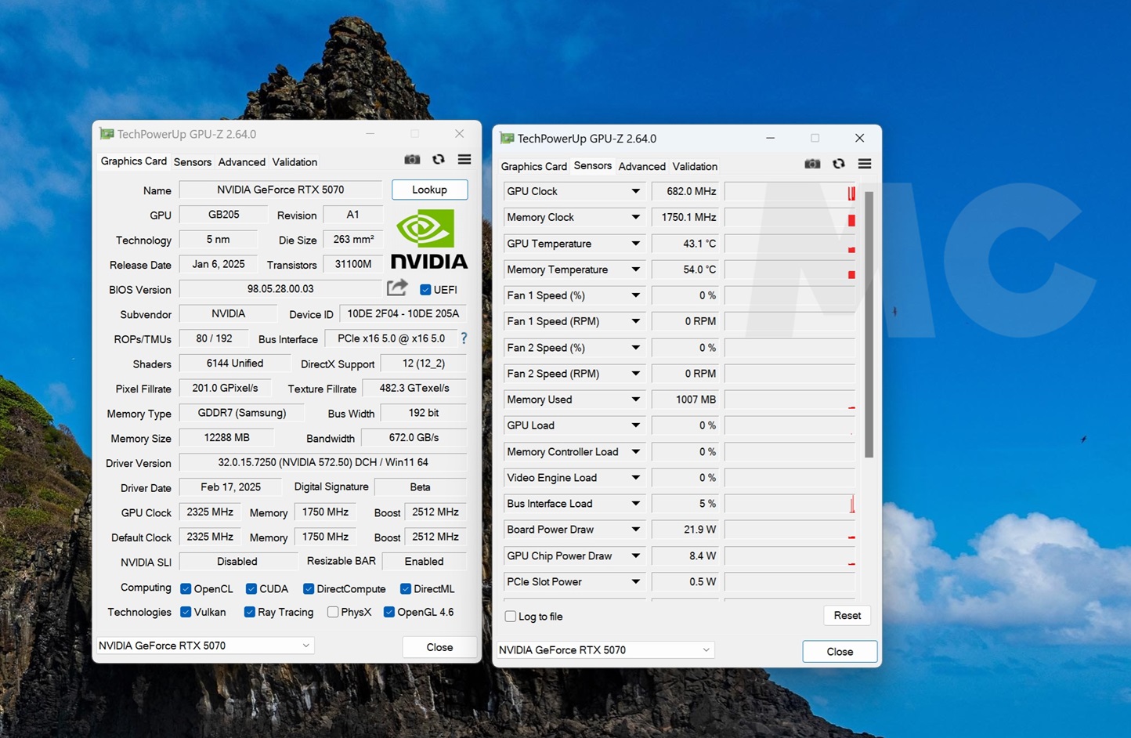Click the Memory Temperature sensor graph
Image resolution: width=1131 pixels, height=738 pixels.
pos(790,270)
